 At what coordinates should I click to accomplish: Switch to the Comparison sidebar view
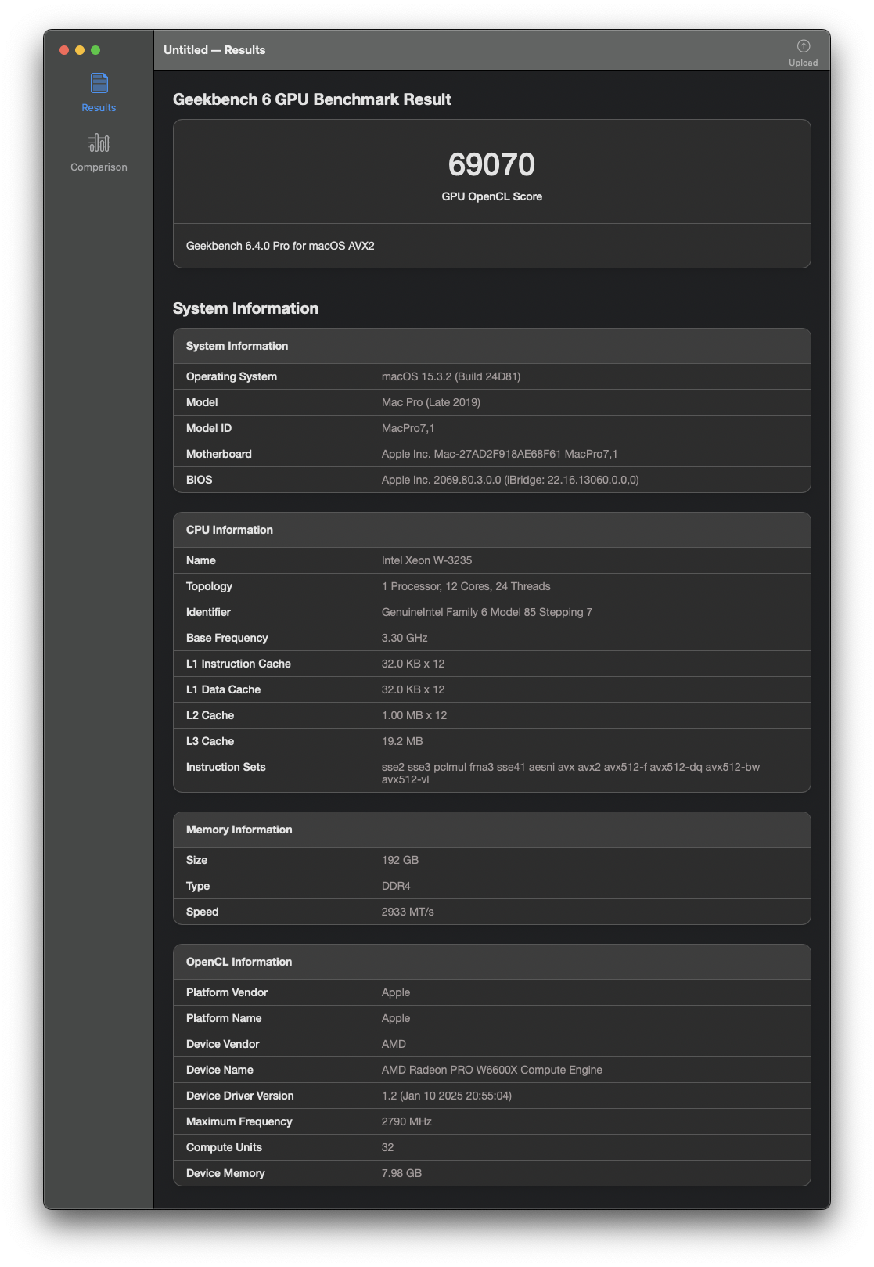(99, 143)
